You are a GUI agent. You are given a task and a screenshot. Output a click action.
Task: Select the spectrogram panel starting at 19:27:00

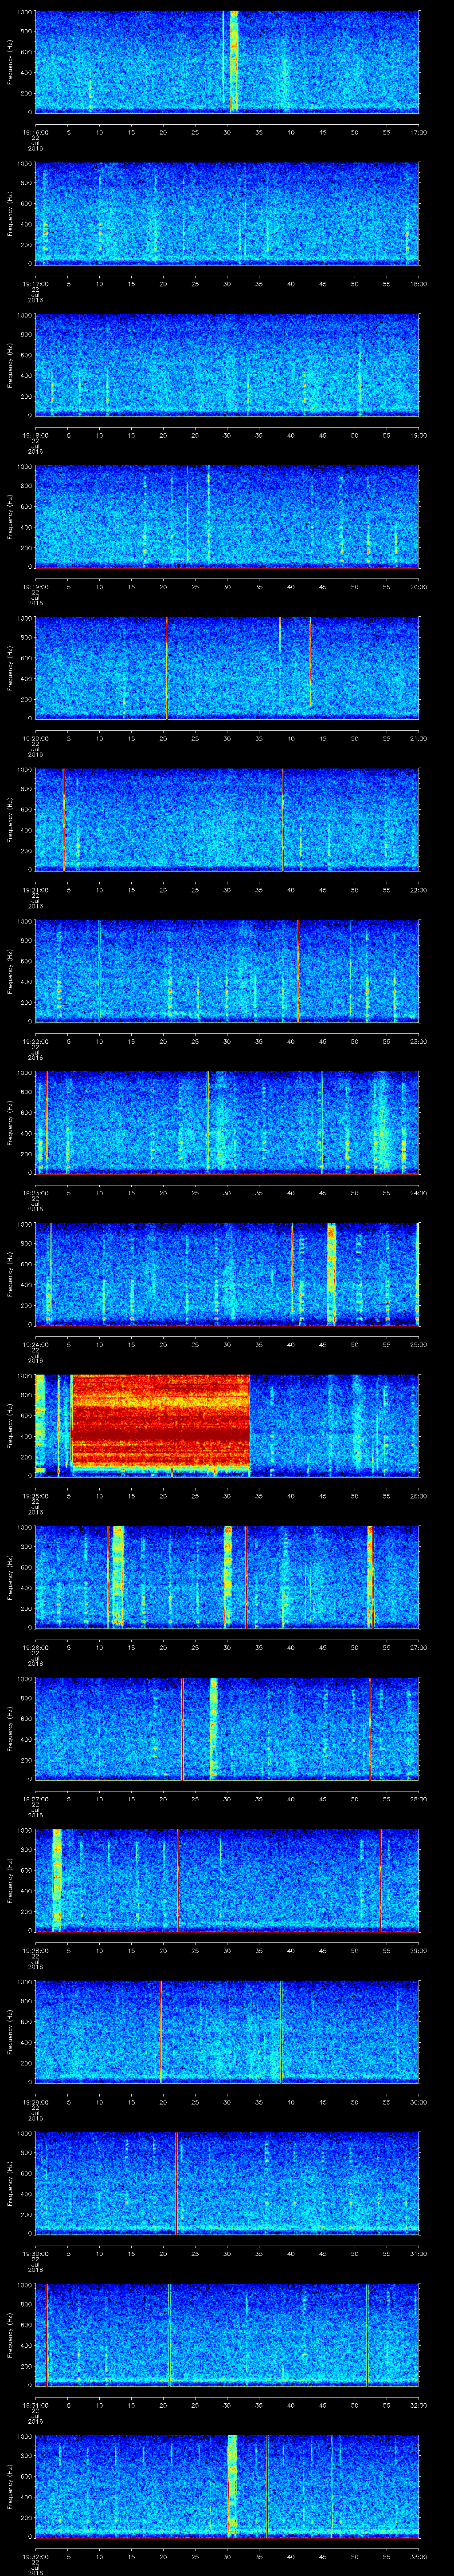pyautogui.click(x=227, y=1728)
